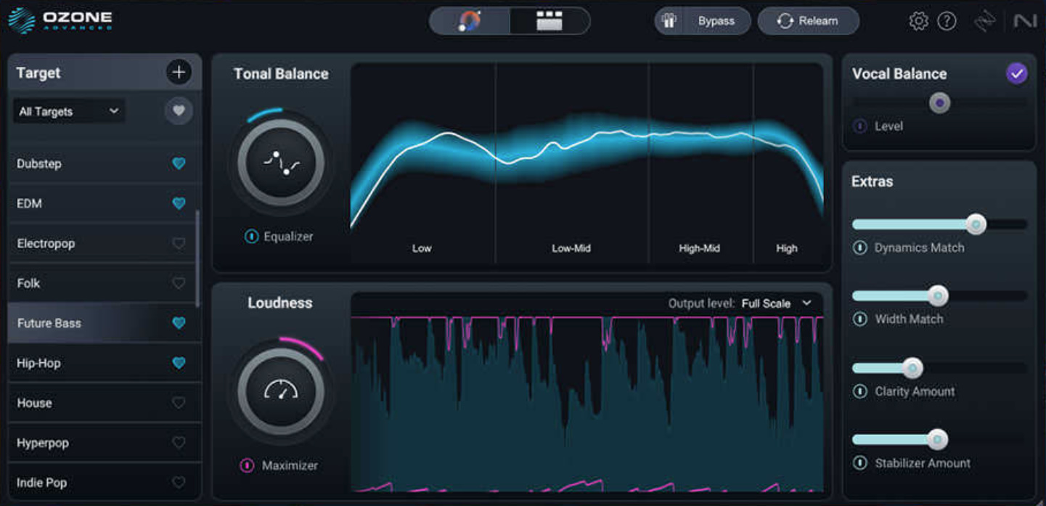Image resolution: width=1046 pixels, height=506 pixels.
Task: Open Ozone settings gear
Action: coord(918,20)
